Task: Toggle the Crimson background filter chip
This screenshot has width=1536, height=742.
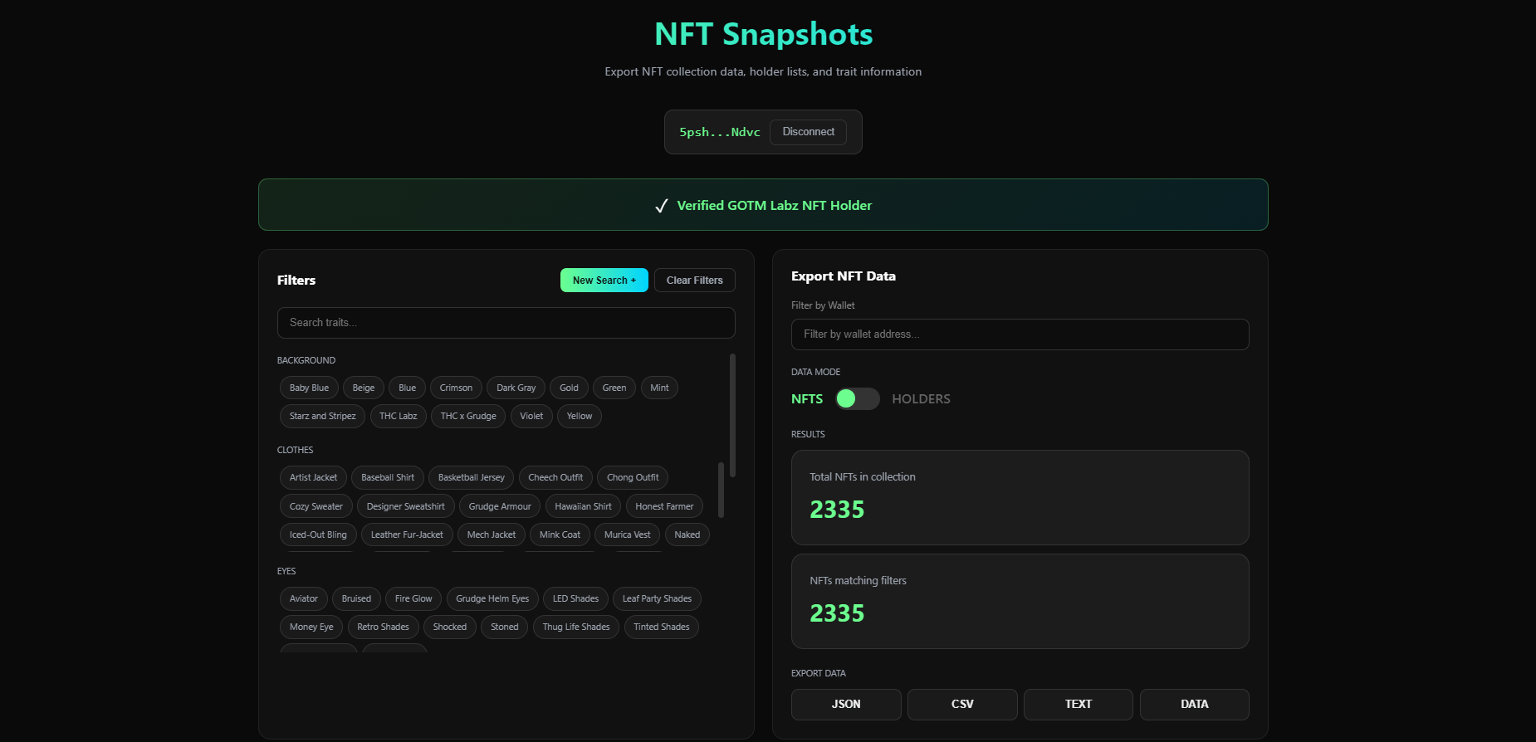Action: click(x=456, y=388)
